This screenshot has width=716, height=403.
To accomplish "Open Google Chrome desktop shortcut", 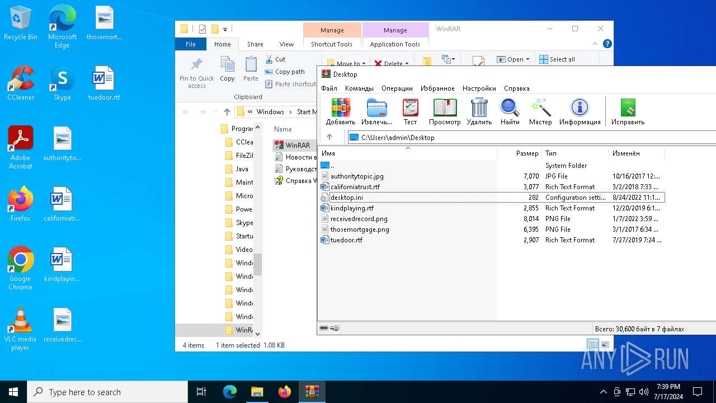I will [20, 269].
